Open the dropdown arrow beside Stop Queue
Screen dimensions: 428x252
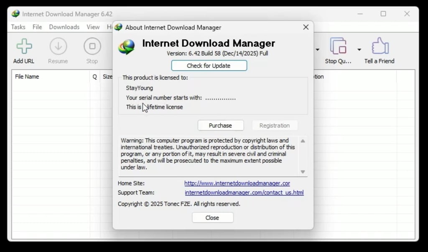pyautogui.click(x=359, y=50)
